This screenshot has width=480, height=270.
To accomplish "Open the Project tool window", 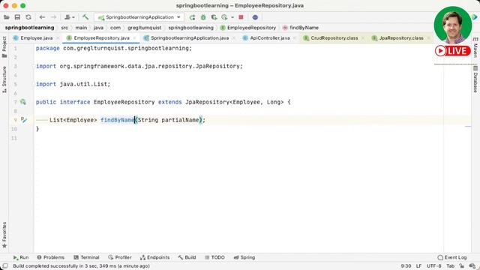I will coord(4,46).
